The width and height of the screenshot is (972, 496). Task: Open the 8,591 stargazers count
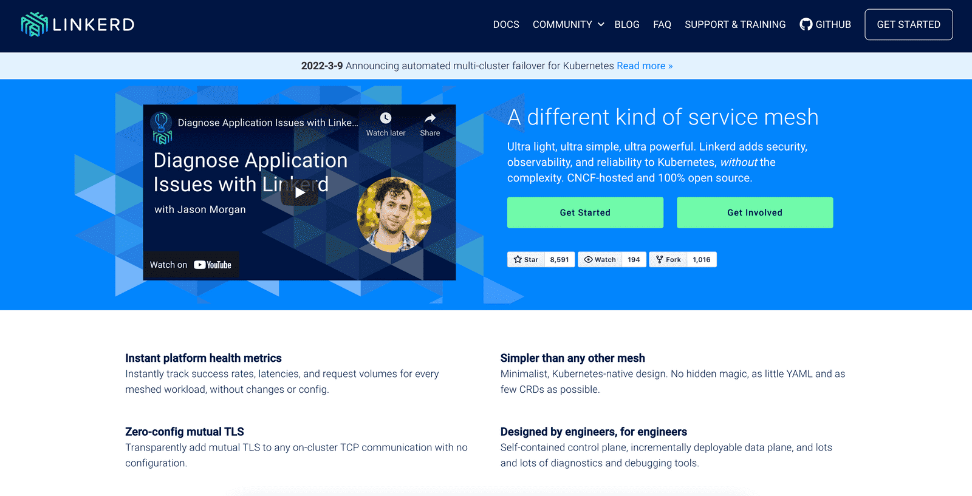click(x=560, y=259)
